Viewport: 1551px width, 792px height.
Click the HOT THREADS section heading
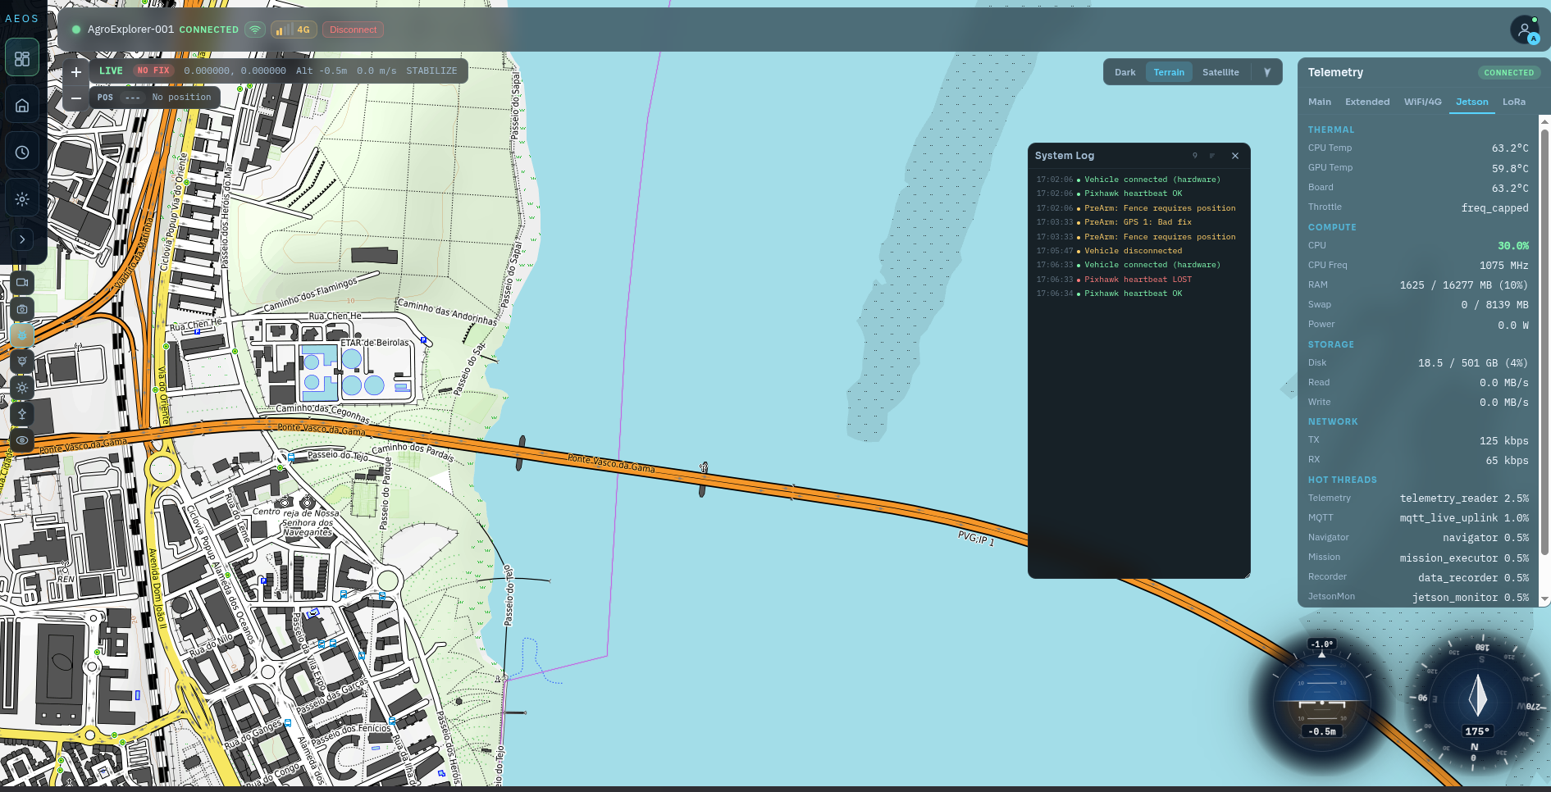(x=1342, y=480)
